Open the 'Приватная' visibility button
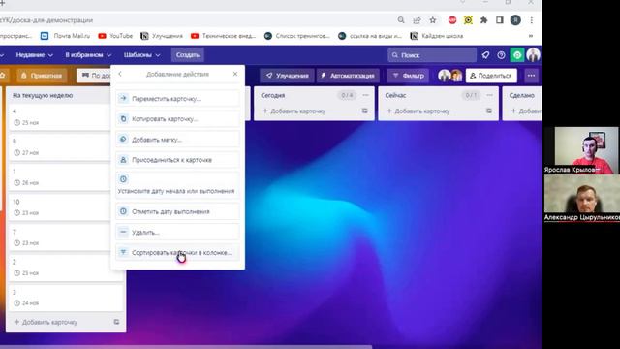 click(x=42, y=76)
